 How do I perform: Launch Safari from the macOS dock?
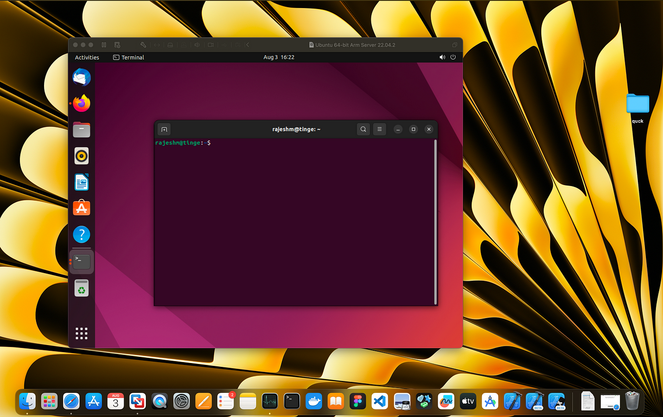(72, 401)
